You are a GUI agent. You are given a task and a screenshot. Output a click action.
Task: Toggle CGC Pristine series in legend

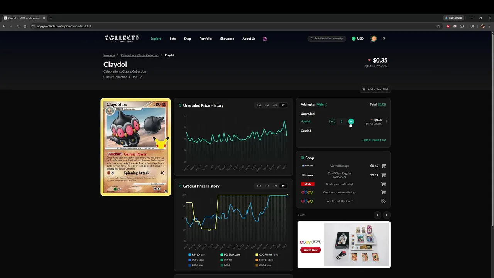tap(267, 255)
